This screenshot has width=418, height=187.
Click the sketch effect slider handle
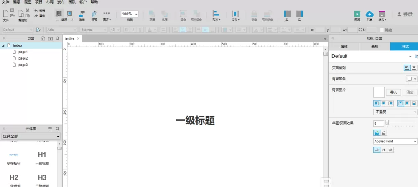[387, 122]
